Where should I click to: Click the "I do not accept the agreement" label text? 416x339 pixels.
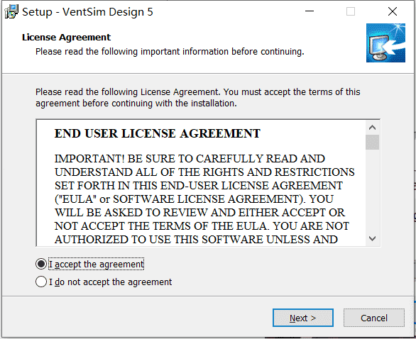tap(110, 282)
